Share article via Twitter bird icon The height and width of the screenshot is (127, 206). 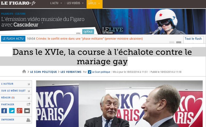coord(12,111)
